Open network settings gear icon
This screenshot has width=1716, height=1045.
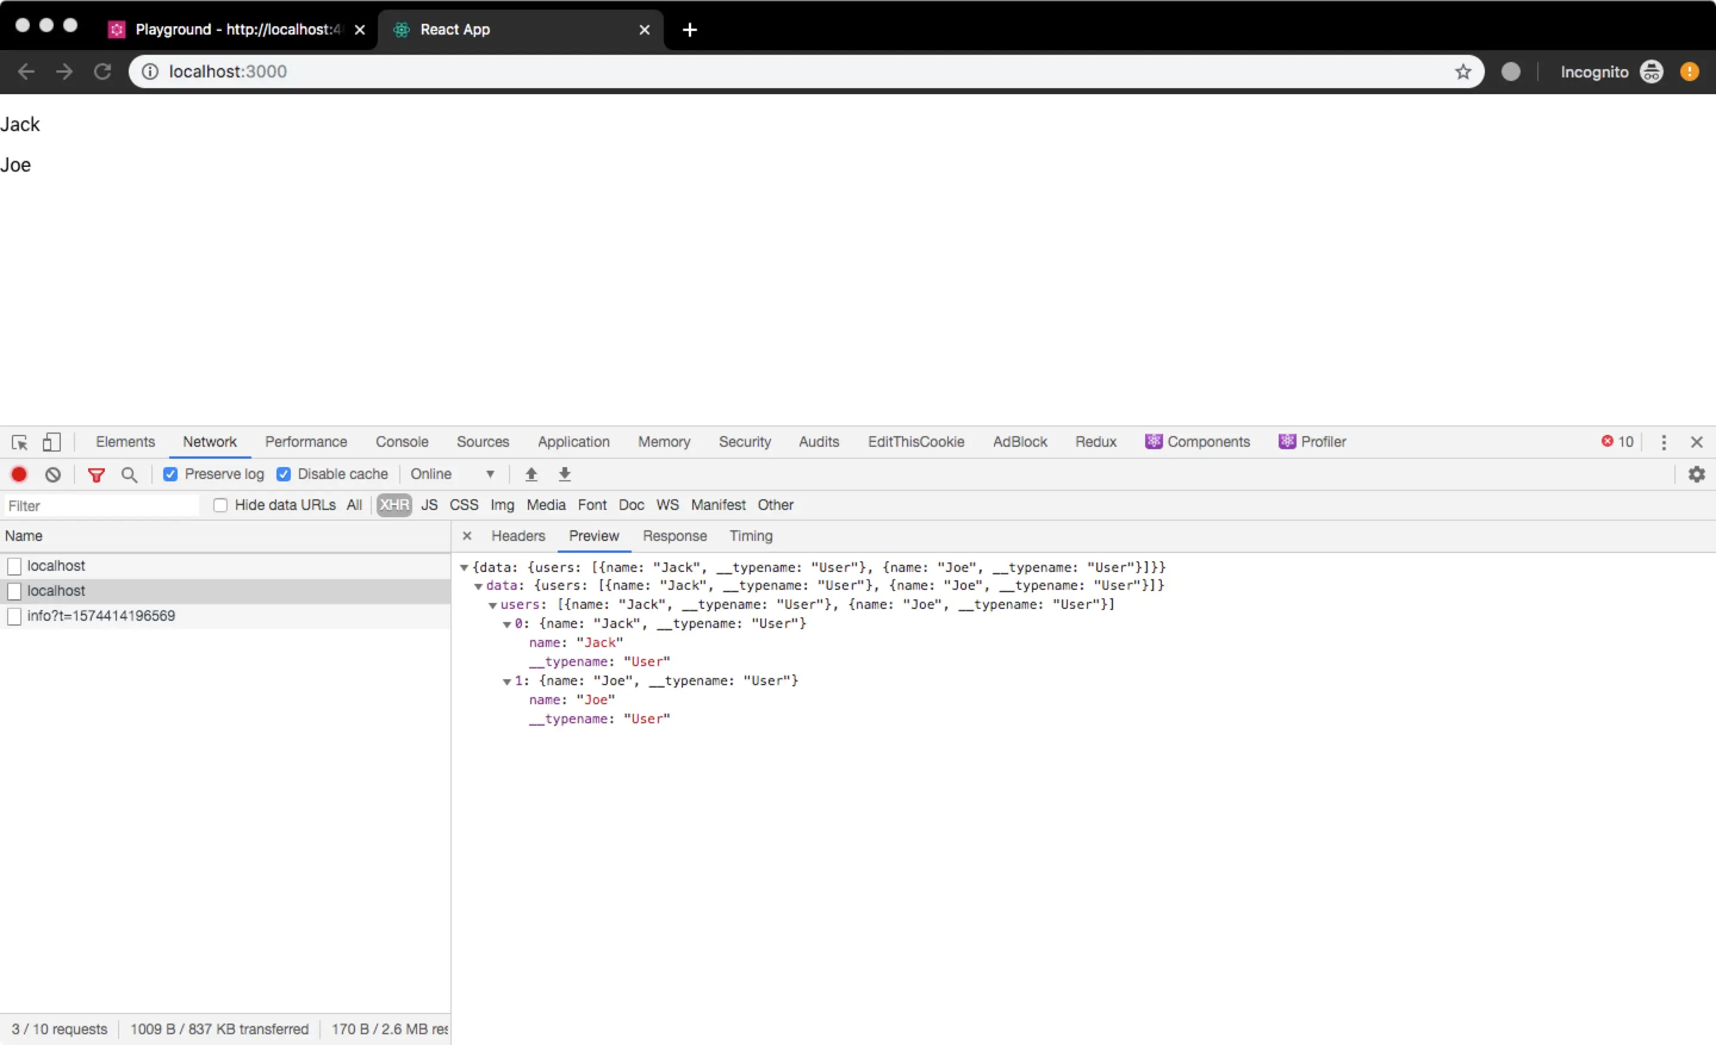1696,474
